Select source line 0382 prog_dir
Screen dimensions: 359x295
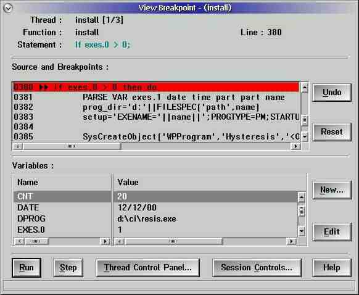click(x=155, y=107)
